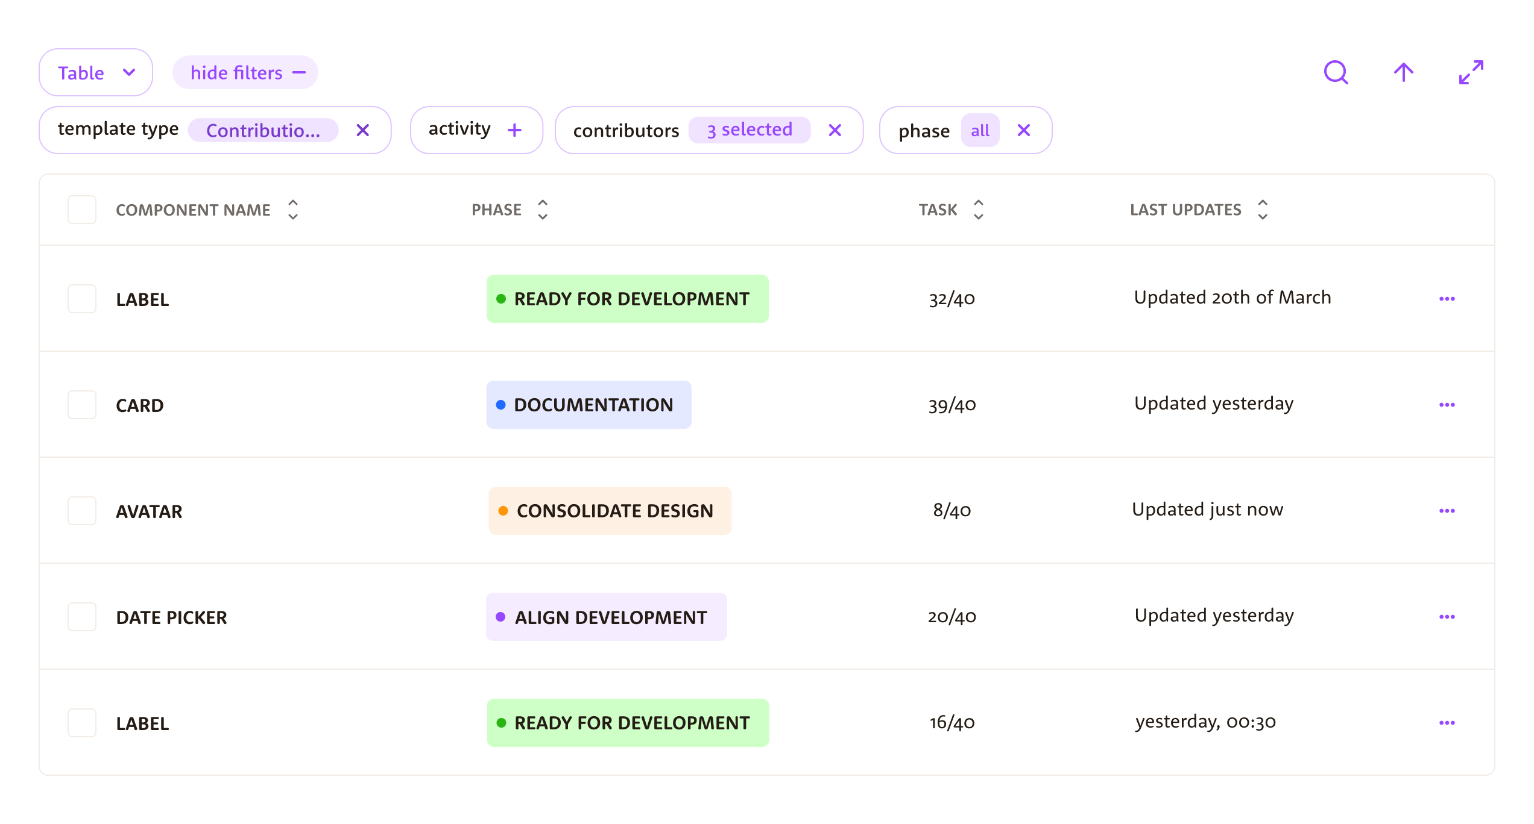
Task: Select the DATE PICKER row checkbox
Action: click(82, 617)
